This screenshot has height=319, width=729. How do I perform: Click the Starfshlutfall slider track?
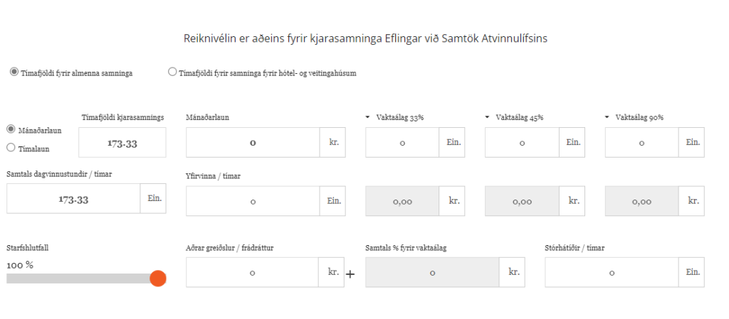[78, 279]
